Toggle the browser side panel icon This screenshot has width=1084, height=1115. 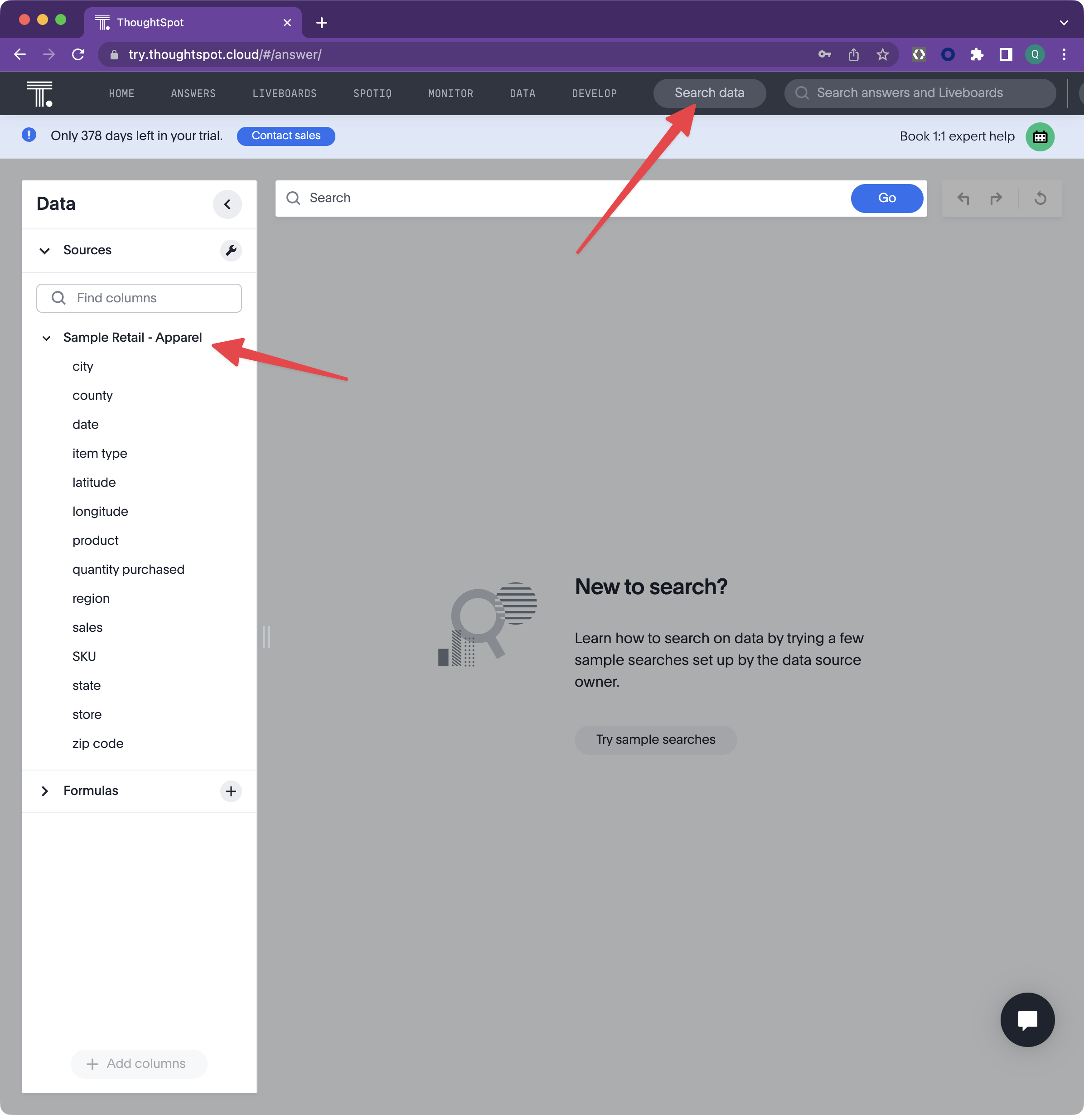pyautogui.click(x=1006, y=54)
